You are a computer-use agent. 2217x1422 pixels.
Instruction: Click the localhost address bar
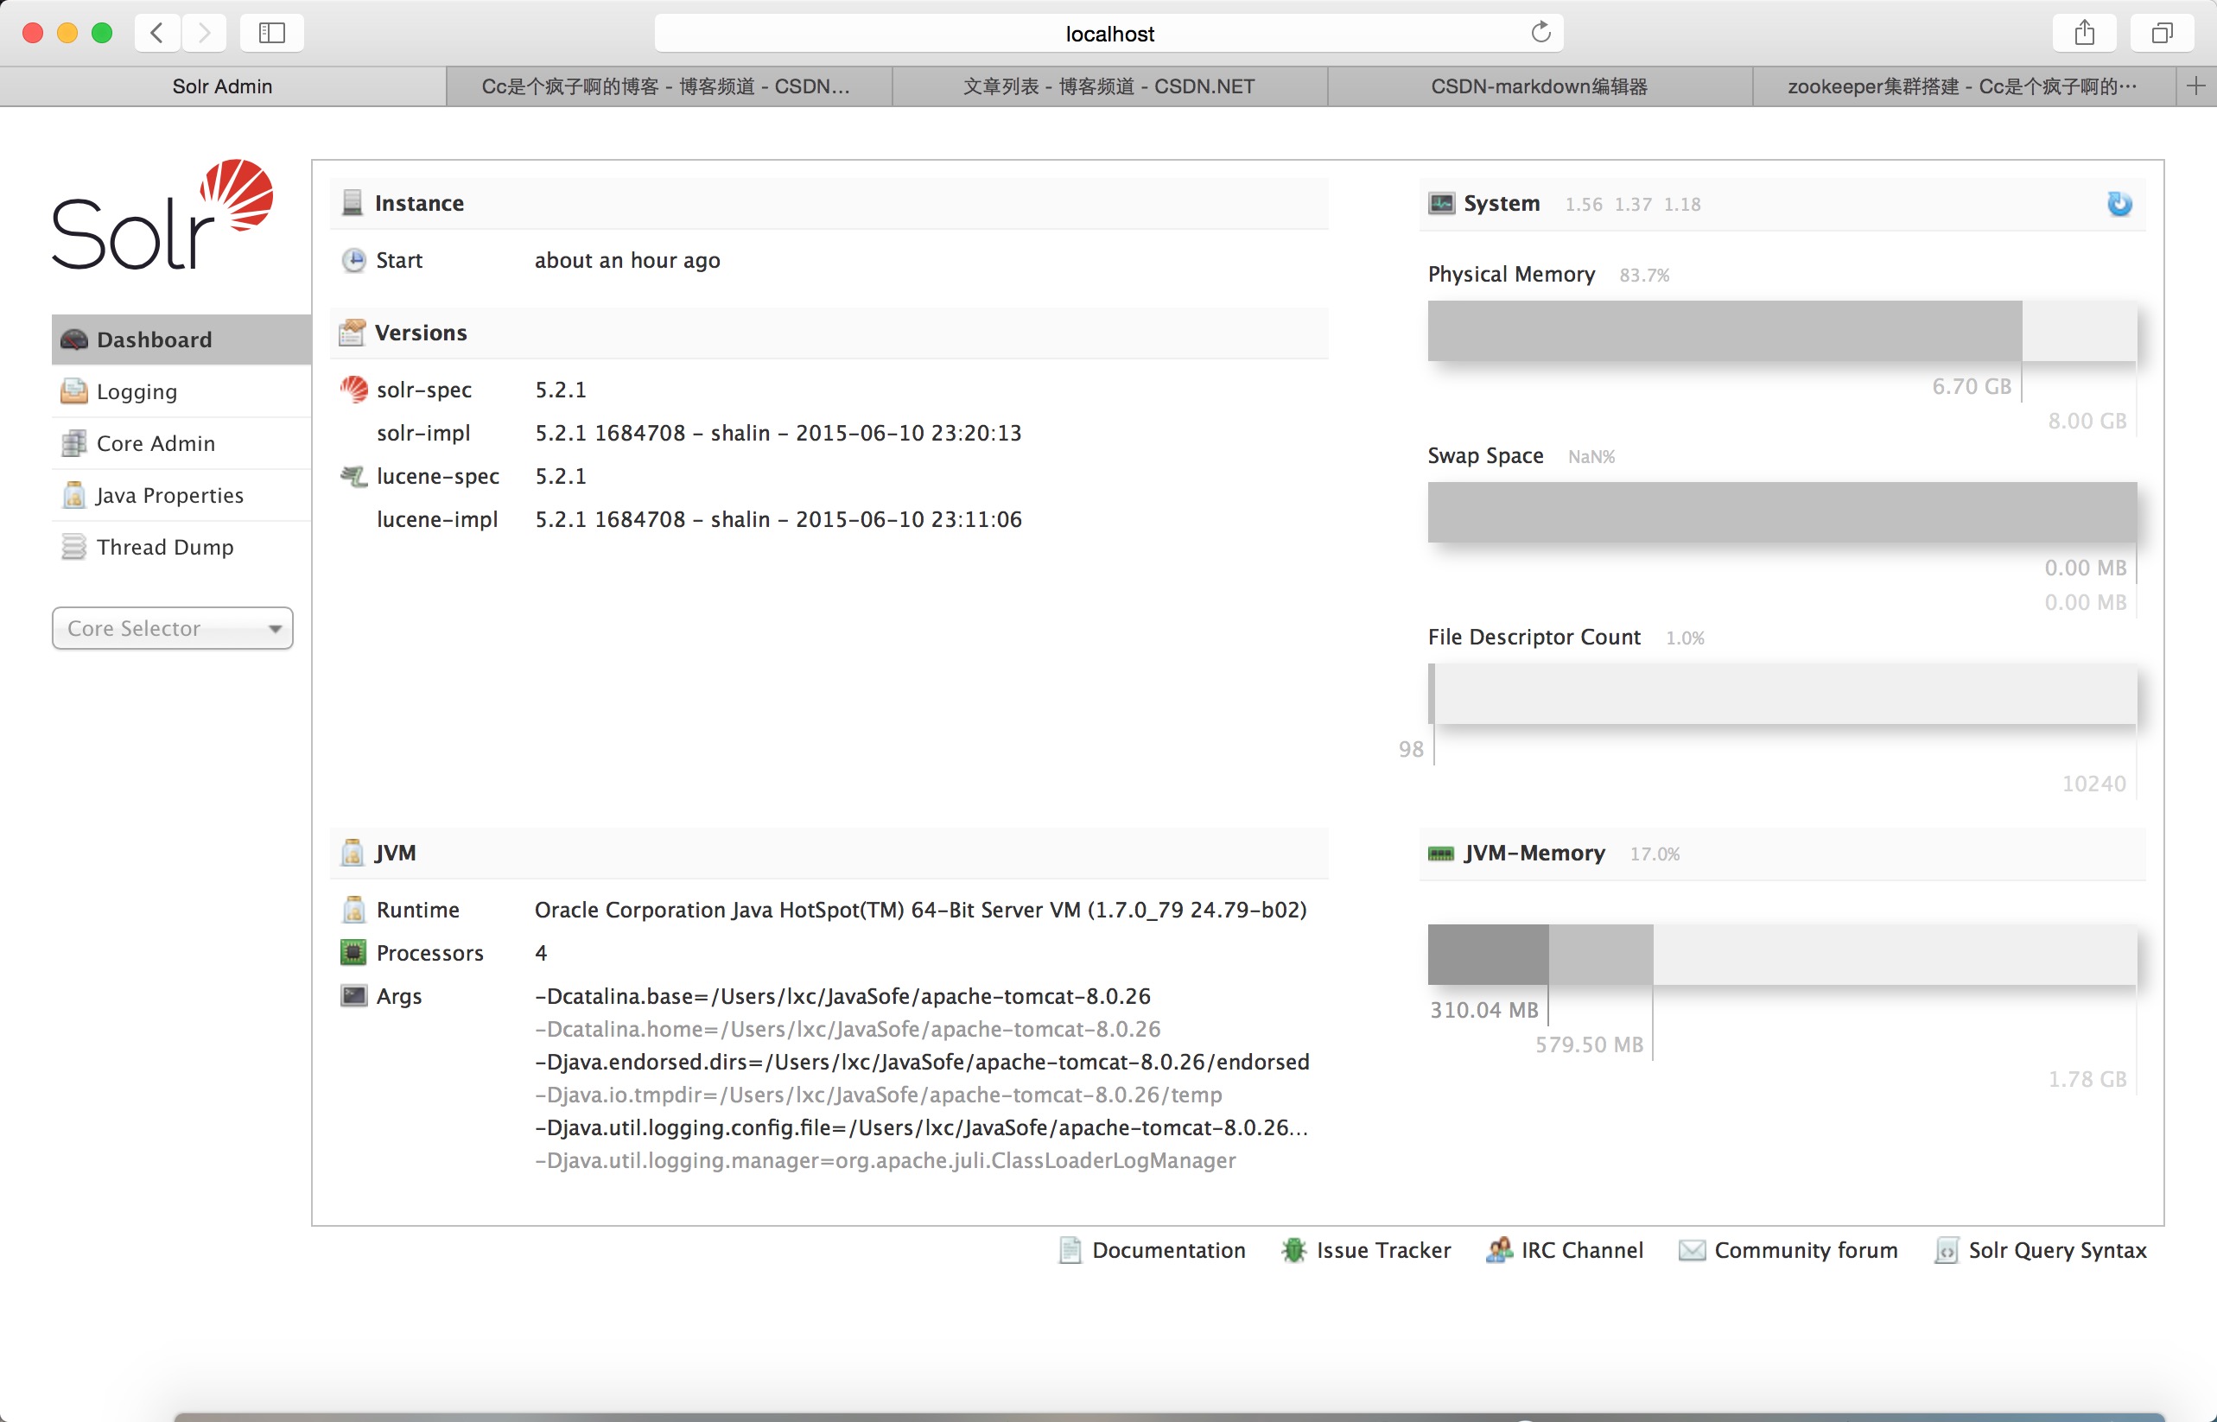click(1109, 33)
